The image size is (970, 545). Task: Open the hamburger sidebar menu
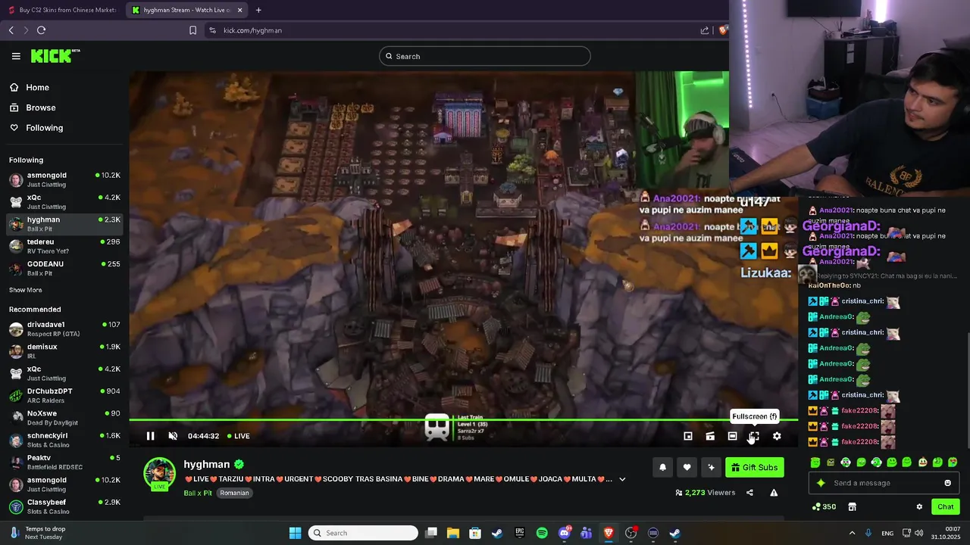(x=16, y=56)
